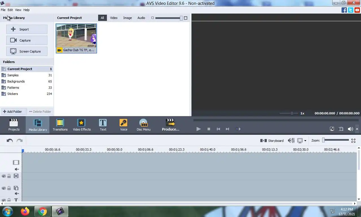Click the video overlay track icon

point(16,188)
